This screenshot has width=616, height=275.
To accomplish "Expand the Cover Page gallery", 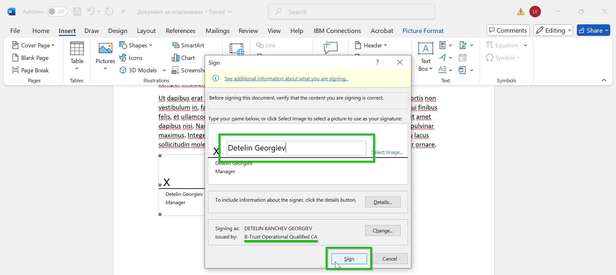I will click(33, 45).
